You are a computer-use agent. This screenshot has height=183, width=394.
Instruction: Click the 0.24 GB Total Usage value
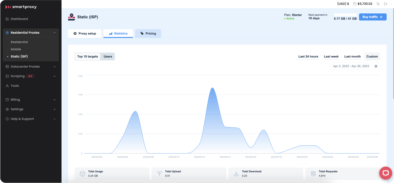click(x=93, y=176)
